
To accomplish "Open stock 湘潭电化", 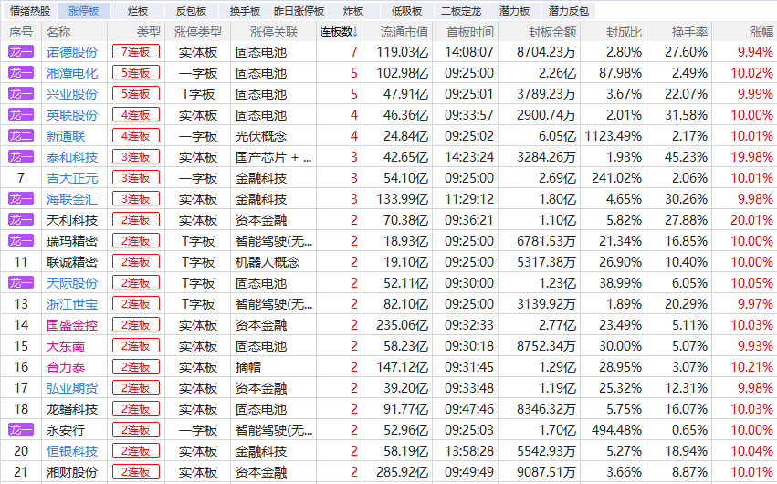I will (x=72, y=73).
